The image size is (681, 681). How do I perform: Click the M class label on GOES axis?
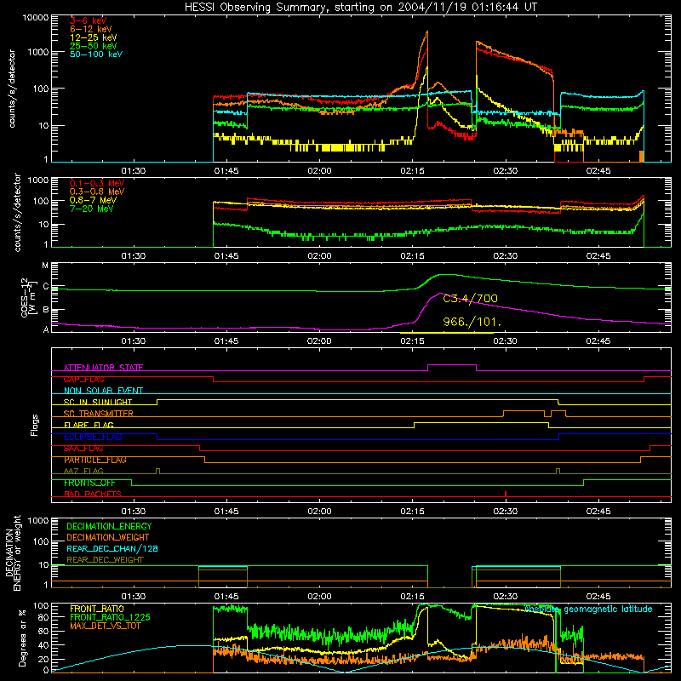pos(45,266)
